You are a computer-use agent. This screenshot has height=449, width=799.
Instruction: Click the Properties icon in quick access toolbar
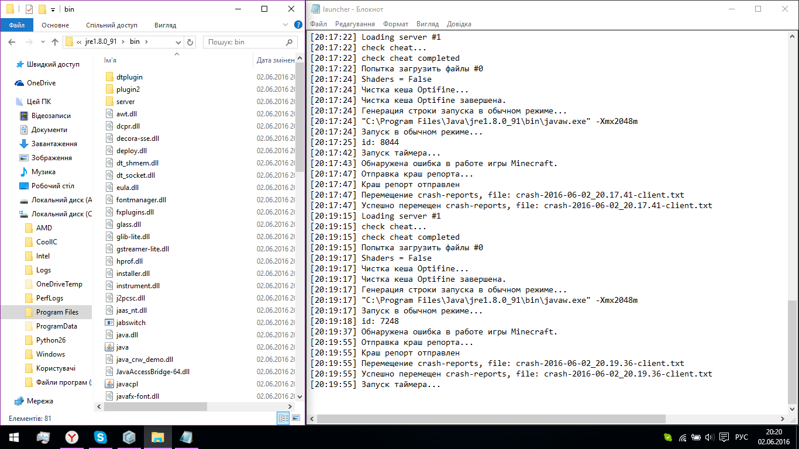(x=29, y=9)
